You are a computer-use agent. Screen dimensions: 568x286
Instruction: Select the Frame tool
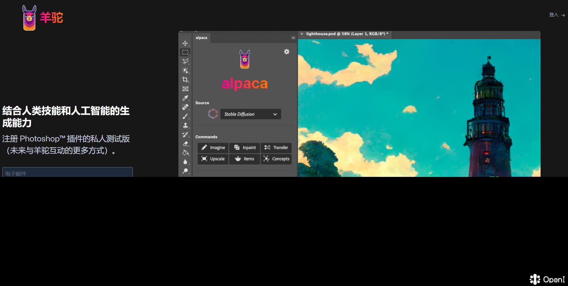tap(185, 89)
